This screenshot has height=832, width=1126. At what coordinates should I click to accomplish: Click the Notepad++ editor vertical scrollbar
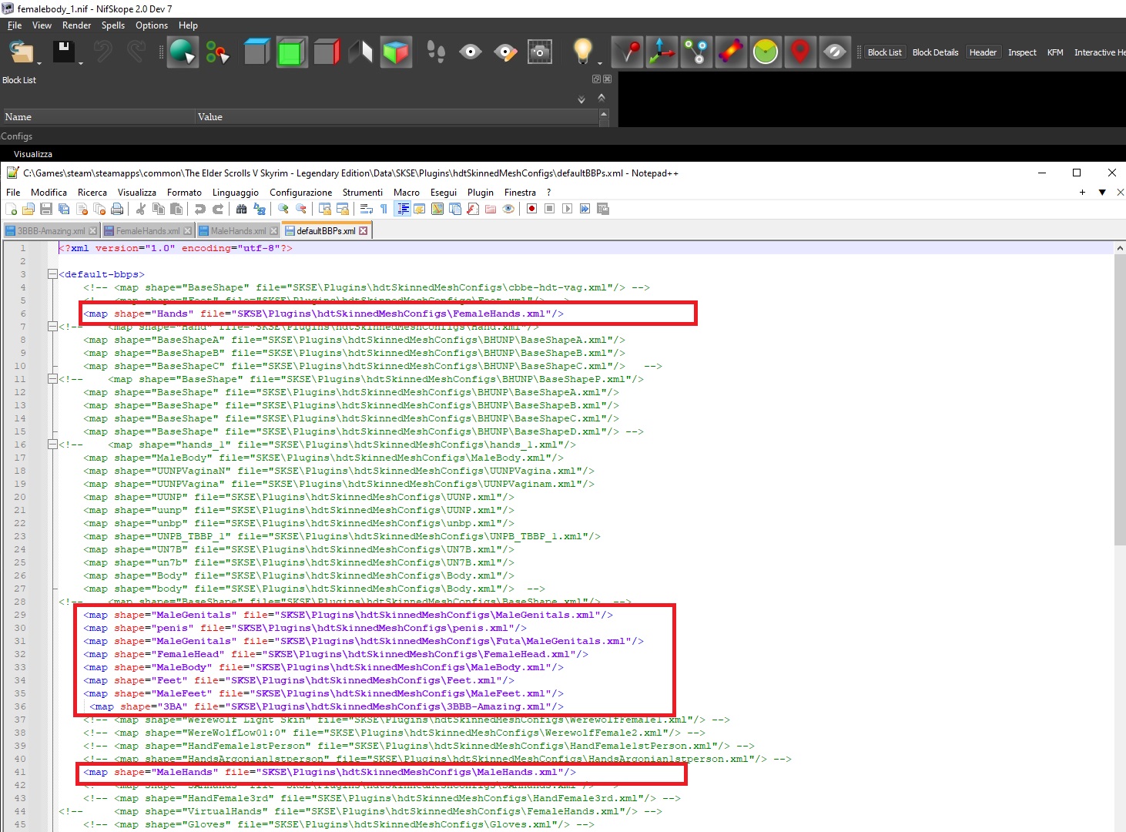point(1120,401)
